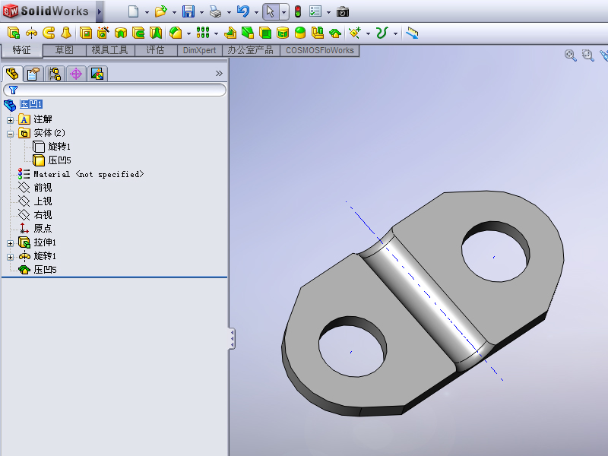
Task: Click the New document icon
Action: [x=133, y=11]
